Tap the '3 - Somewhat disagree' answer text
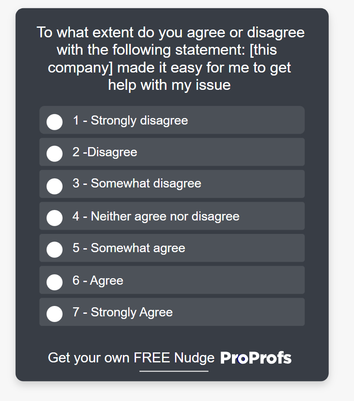Screen dimensions: 354x401 [137, 183]
